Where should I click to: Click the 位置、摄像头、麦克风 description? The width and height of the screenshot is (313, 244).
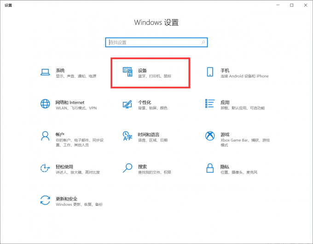239,172
